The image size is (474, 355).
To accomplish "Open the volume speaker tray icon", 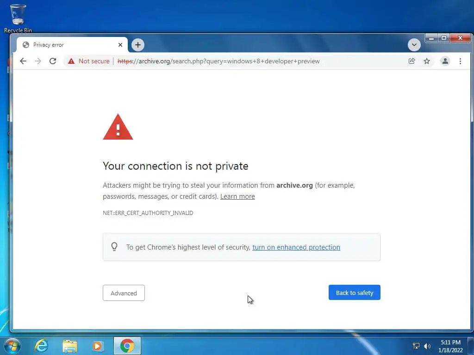I will click(427, 346).
